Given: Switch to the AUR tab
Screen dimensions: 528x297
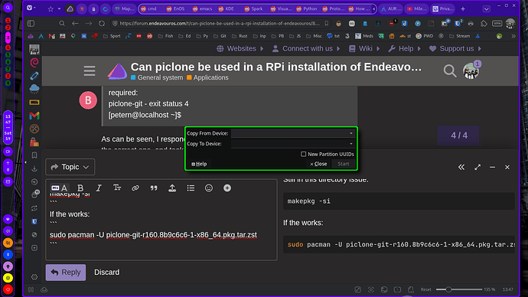Looking at the screenshot, I should pos(390,8).
